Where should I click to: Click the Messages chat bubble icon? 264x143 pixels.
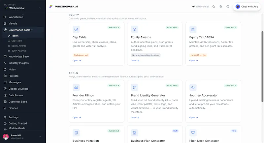tap(5, 82)
